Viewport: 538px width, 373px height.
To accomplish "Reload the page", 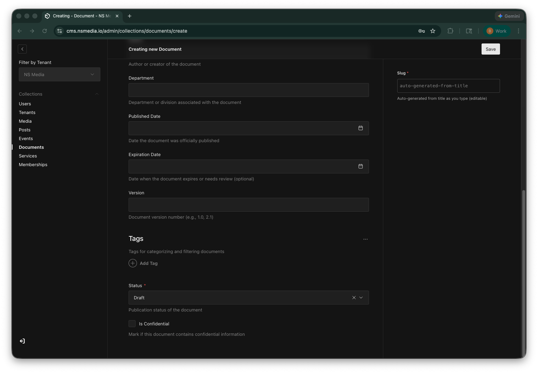I will (45, 31).
